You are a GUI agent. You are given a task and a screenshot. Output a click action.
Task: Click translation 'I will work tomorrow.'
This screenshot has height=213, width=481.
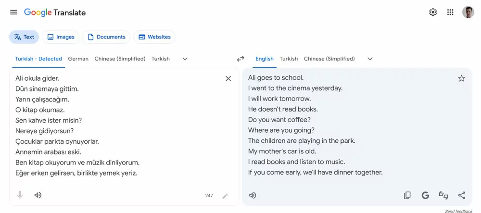(x=279, y=99)
